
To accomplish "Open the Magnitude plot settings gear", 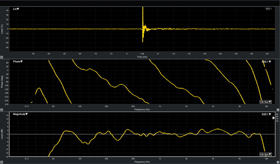I will pos(278,162).
